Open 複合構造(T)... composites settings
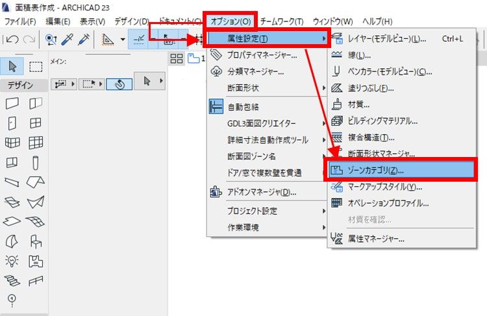487x316 pixels. (x=401, y=138)
